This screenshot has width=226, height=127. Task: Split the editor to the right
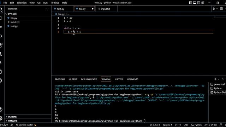221,9
